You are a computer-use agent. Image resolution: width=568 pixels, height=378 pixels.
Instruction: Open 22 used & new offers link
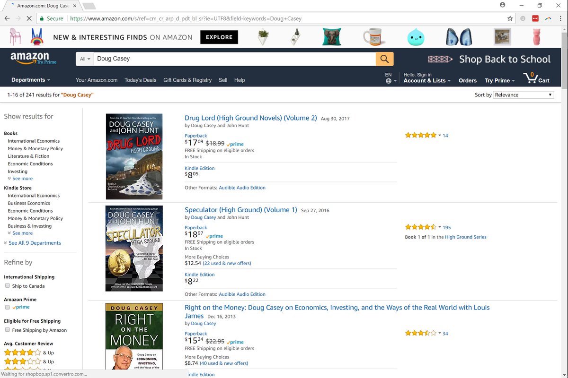[x=227, y=263]
